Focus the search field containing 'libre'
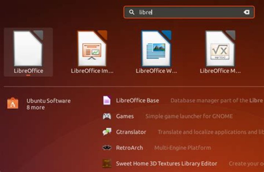This screenshot has width=264, height=172. point(189,12)
